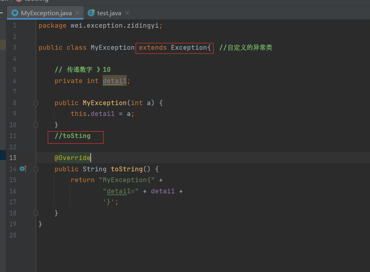The width and height of the screenshot is (370, 272).
Task: Open the test.java editor tab
Action: 109,13
